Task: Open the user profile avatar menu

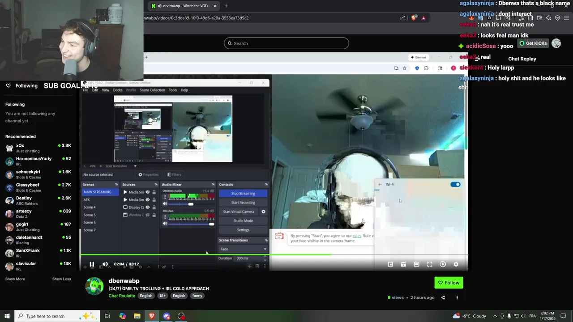Action: [x=556, y=43]
